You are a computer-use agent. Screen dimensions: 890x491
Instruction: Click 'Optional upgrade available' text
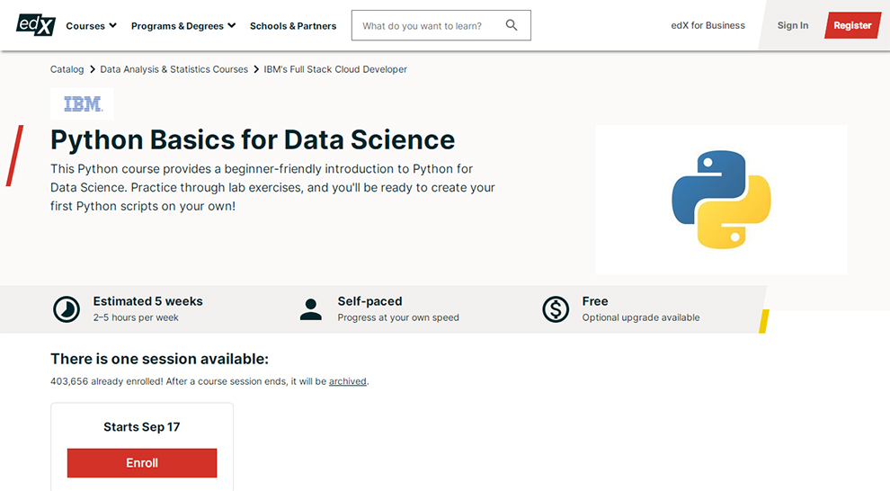[x=641, y=317]
